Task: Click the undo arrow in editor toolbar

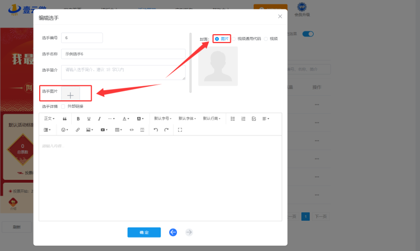Action: [x=156, y=129]
